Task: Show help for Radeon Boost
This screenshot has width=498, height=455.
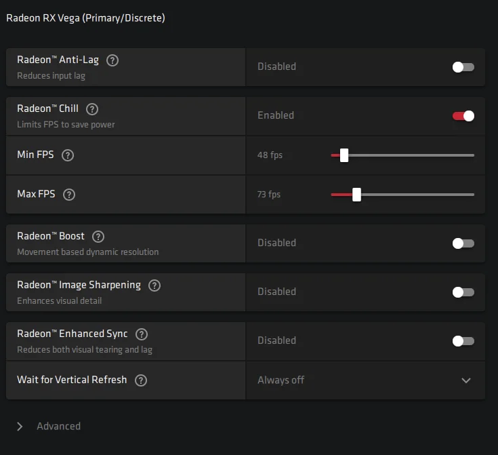Action: 98,237
